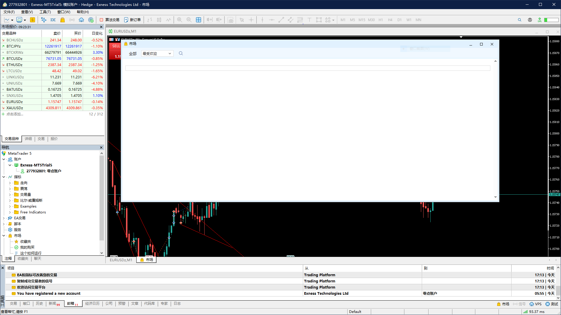Viewport: 561px width, 315px height.
Task: Open the 最受欢迎 sorting dropdown
Action: 157,53
